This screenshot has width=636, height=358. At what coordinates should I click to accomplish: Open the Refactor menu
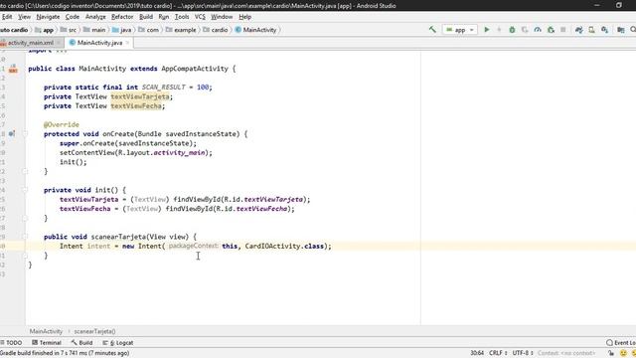pyautogui.click(x=122, y=17)
